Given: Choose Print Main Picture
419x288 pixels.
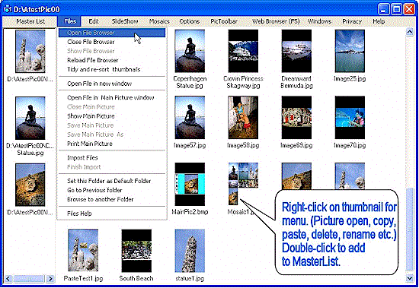Looking at the screenshot, I should click(112, 144).
